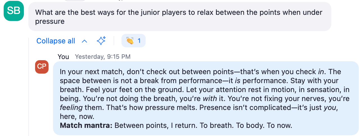Viewport: 363px width, 136px height.
Task: Click the bold Match mantra label
Action: [x=86, y=125]
